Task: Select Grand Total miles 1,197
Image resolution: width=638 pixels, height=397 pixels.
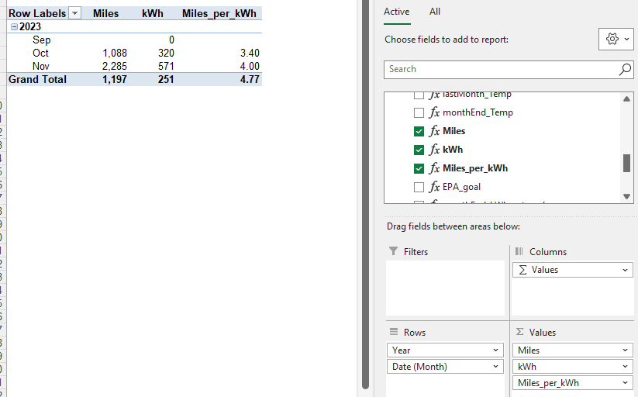Action: [x=115, y=79]
